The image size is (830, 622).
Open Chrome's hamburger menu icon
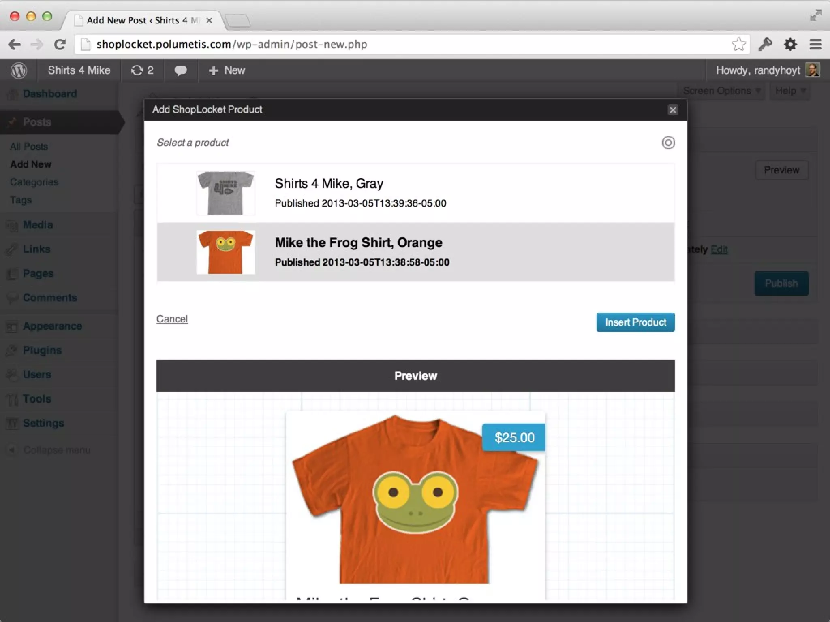pyautogui.click(x=815, y=44)
